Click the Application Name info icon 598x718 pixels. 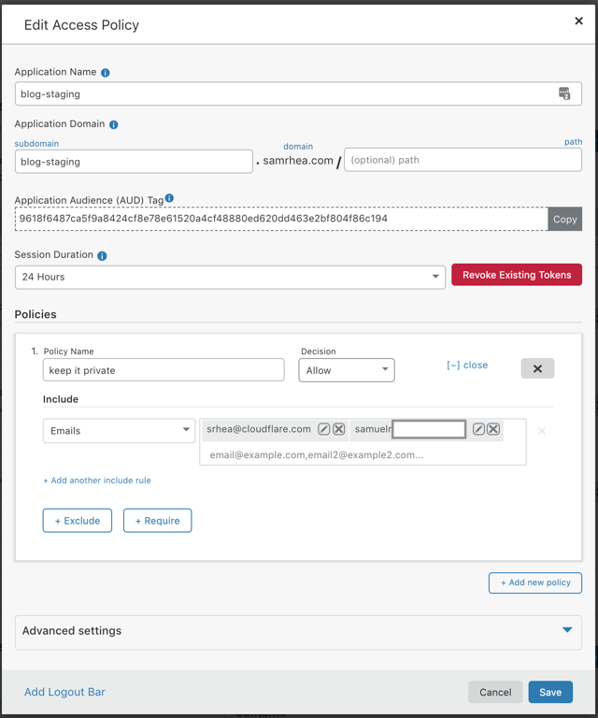106,73
